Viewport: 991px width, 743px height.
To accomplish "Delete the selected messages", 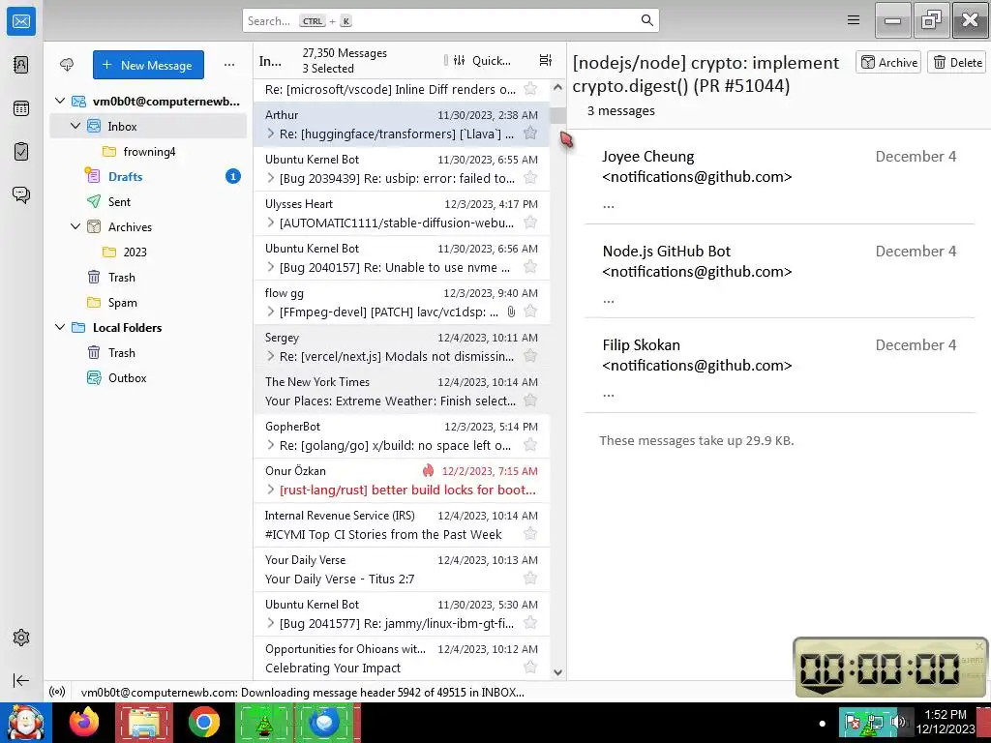I will [957, 62].
